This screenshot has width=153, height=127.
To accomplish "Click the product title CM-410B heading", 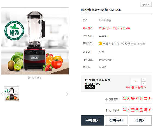I will point(101,10).
